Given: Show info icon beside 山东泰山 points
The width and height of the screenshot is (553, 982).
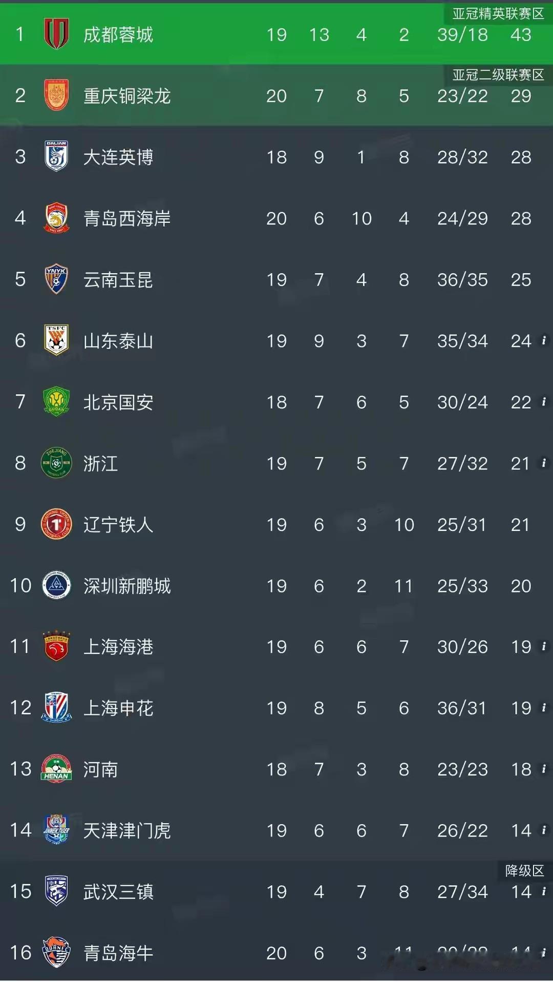Looking at the screenshot, I should click(544, 340).
